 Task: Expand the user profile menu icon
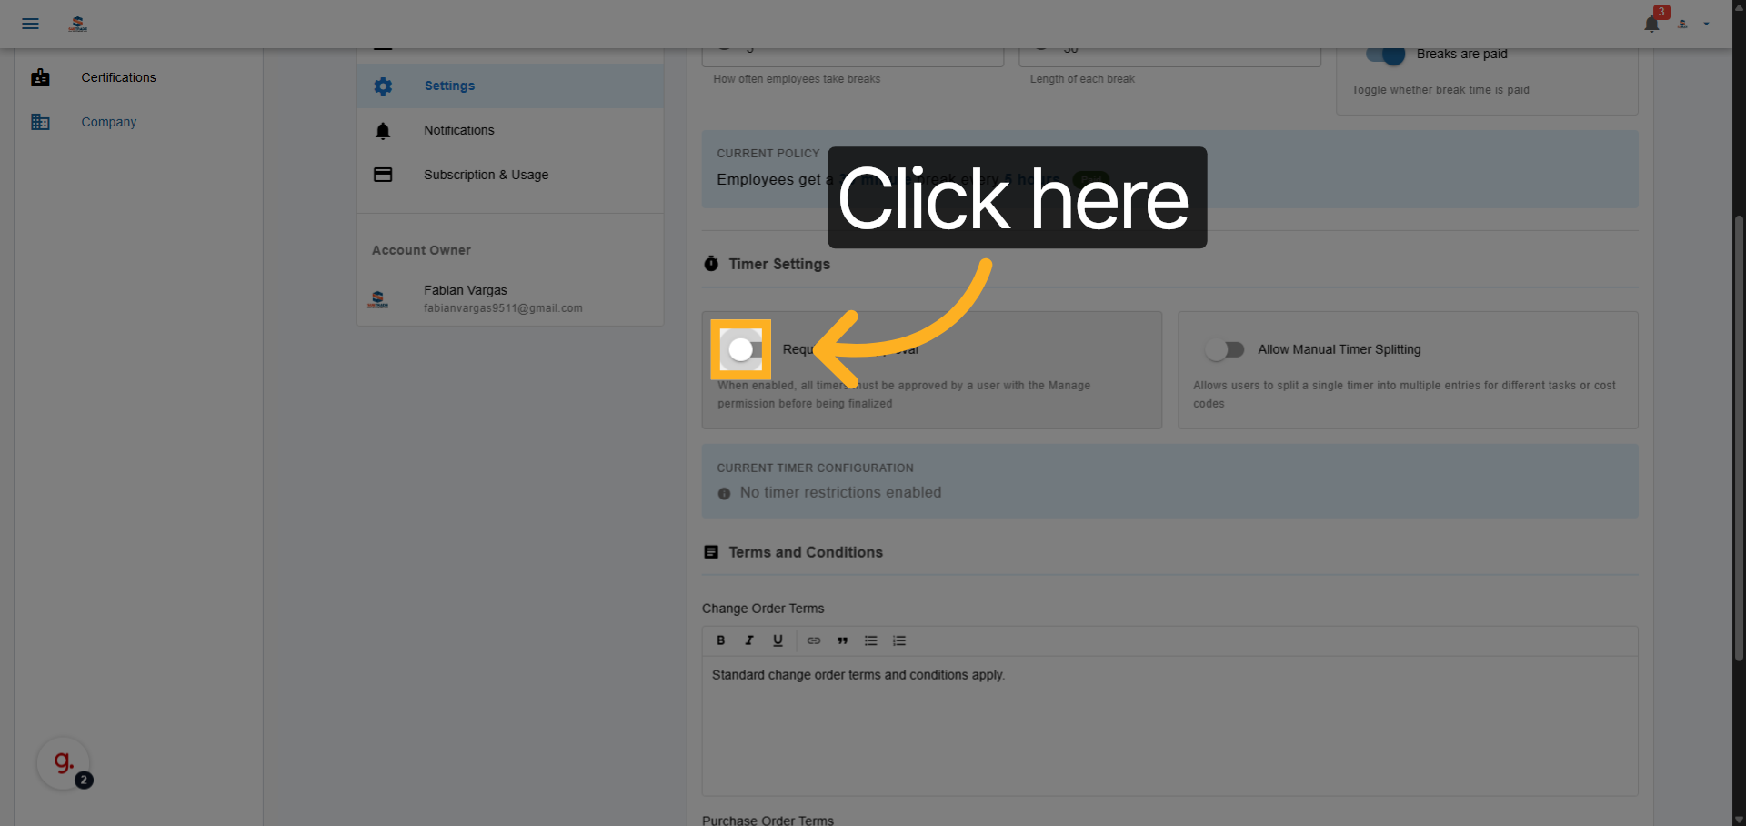[x=1683, y=24]
